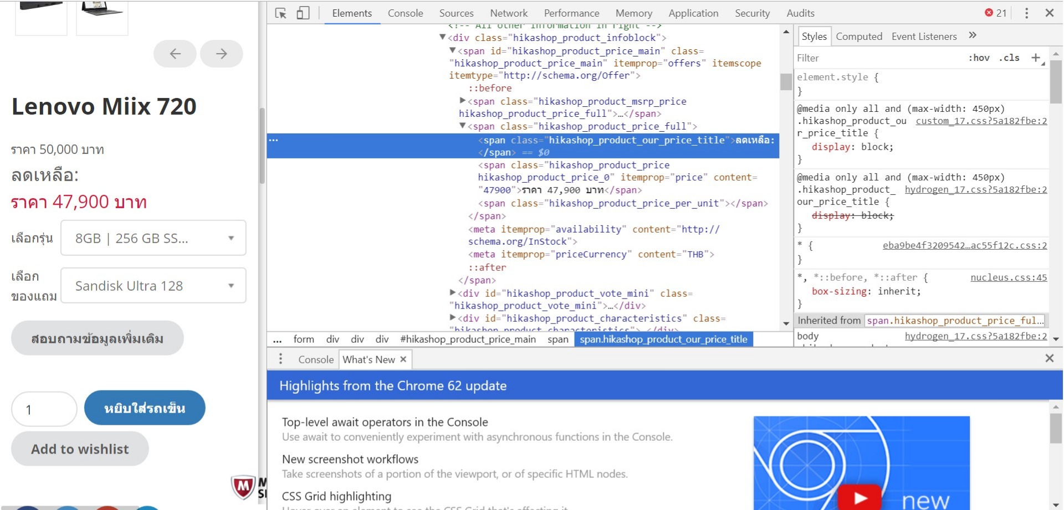Select #hikashop_product_price_main in breadcrumb
Screen dimensions: 1064x510
coord(468,339)
